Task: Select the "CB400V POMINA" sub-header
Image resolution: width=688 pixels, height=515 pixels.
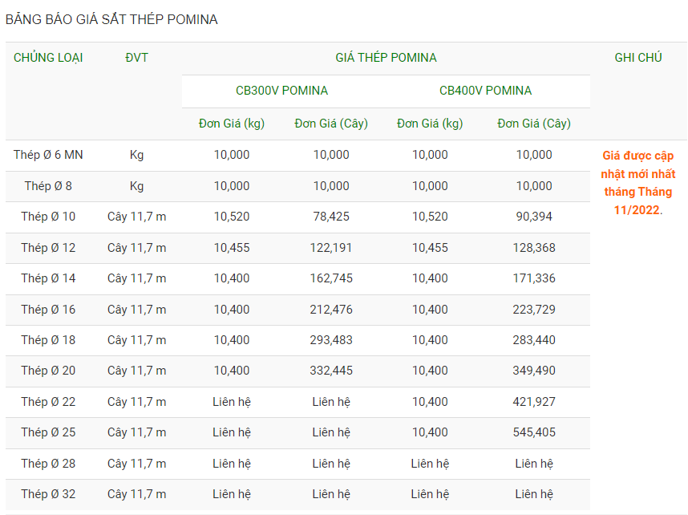Action: [x=485, y=91]
